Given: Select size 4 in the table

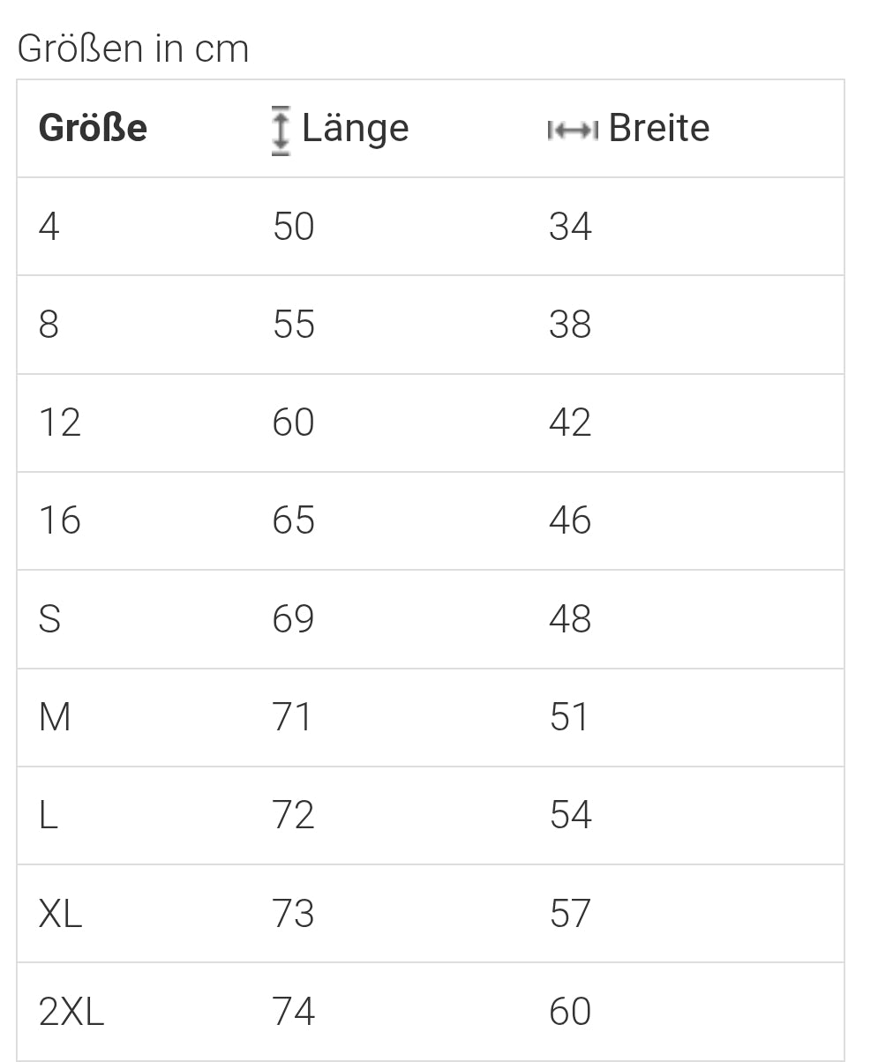Looking at the screenshot, I should [x=49, y=227].
